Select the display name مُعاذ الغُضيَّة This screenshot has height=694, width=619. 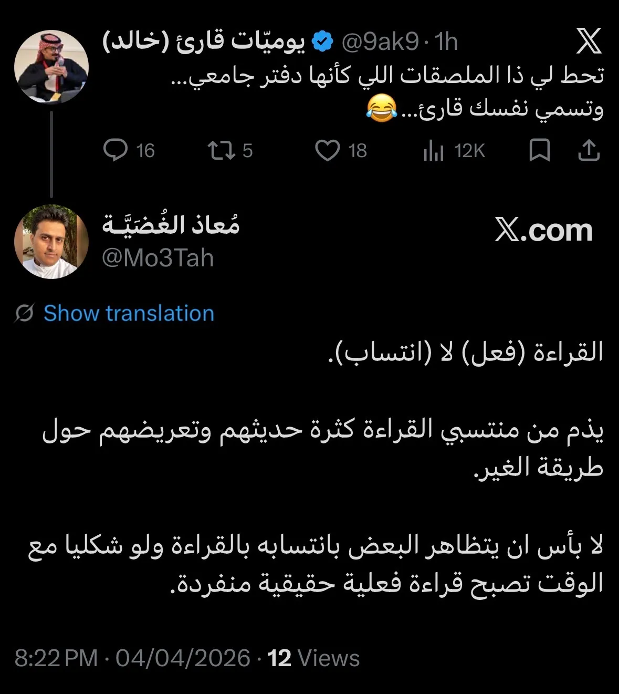171,225
